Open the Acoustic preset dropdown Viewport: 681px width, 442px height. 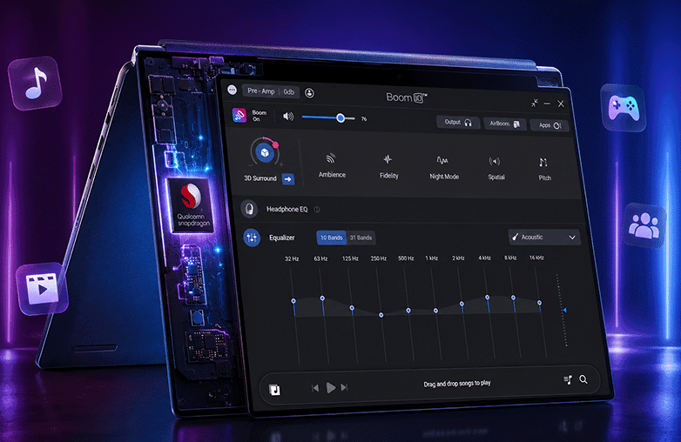pos(544,238)
